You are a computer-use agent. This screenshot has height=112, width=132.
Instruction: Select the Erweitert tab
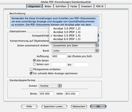(x=86, y=6)
